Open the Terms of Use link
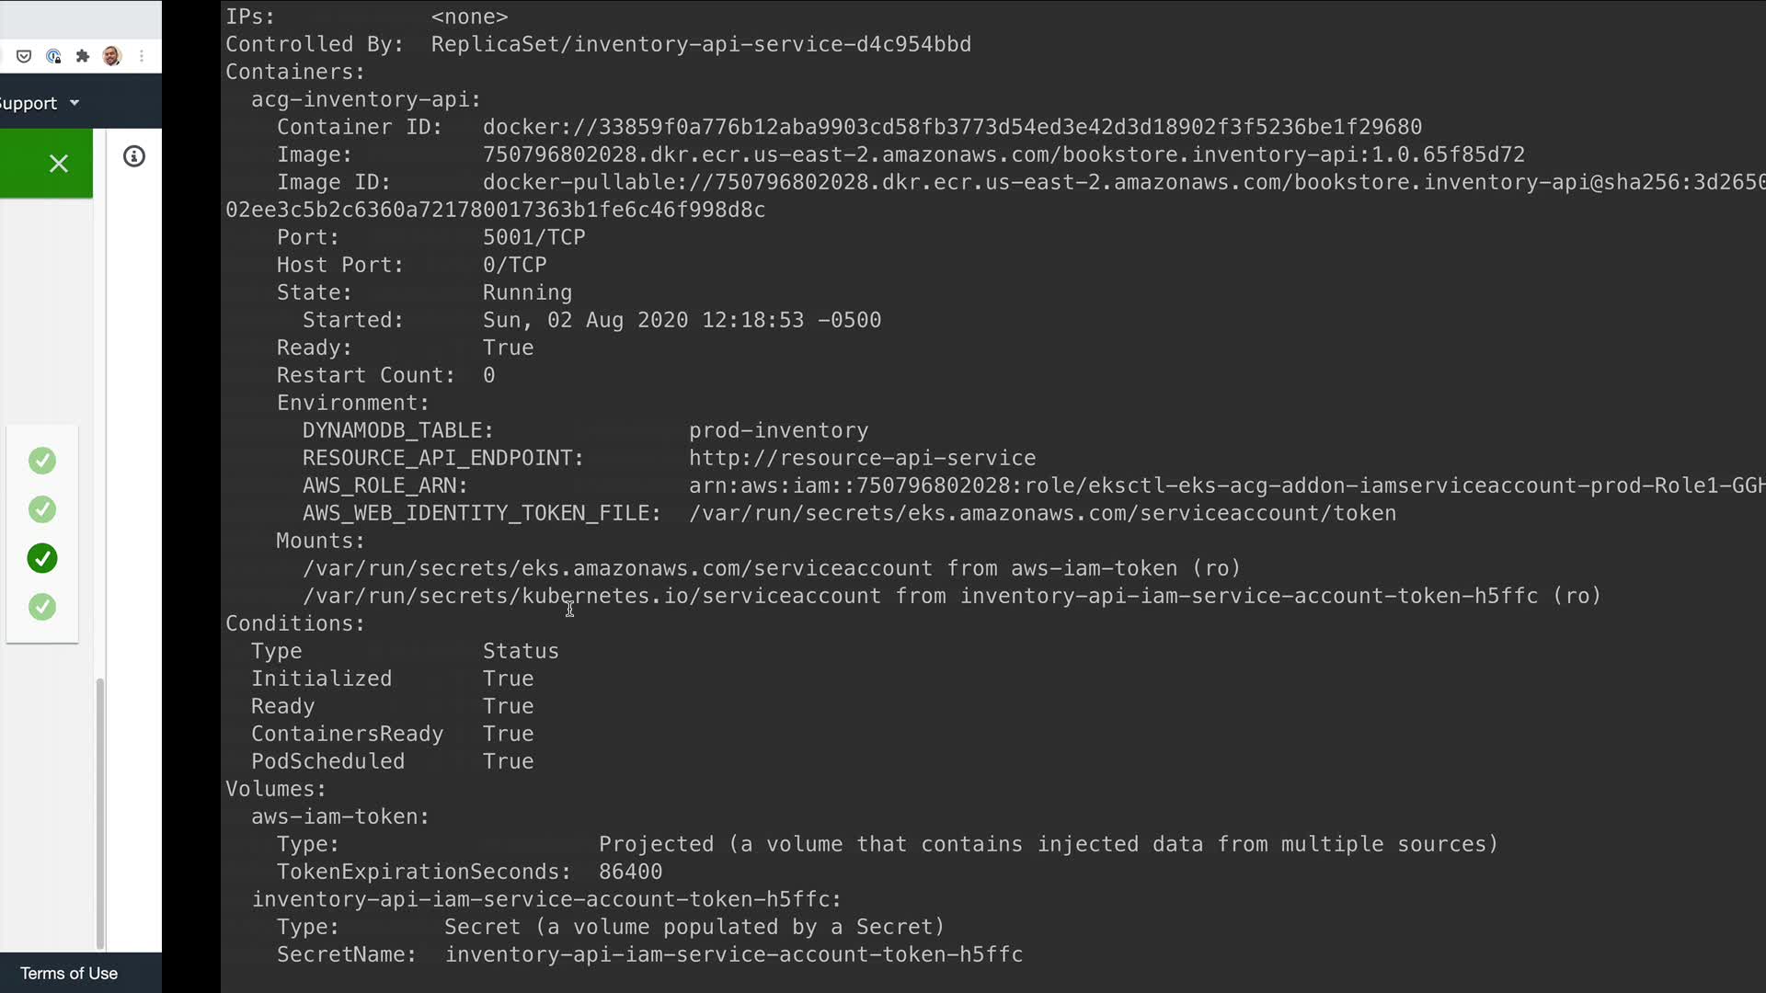Screen dimensions: 1766x993 [x=69, y=973]
